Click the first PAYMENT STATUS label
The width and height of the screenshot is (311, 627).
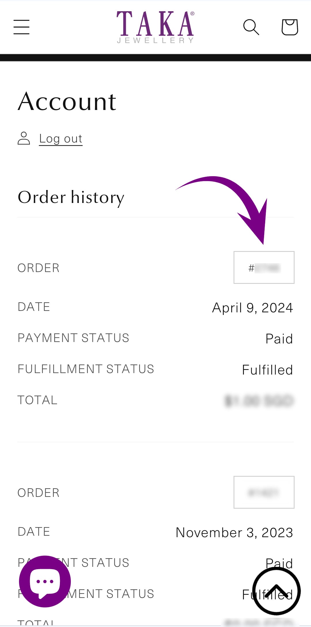(73, 338)
